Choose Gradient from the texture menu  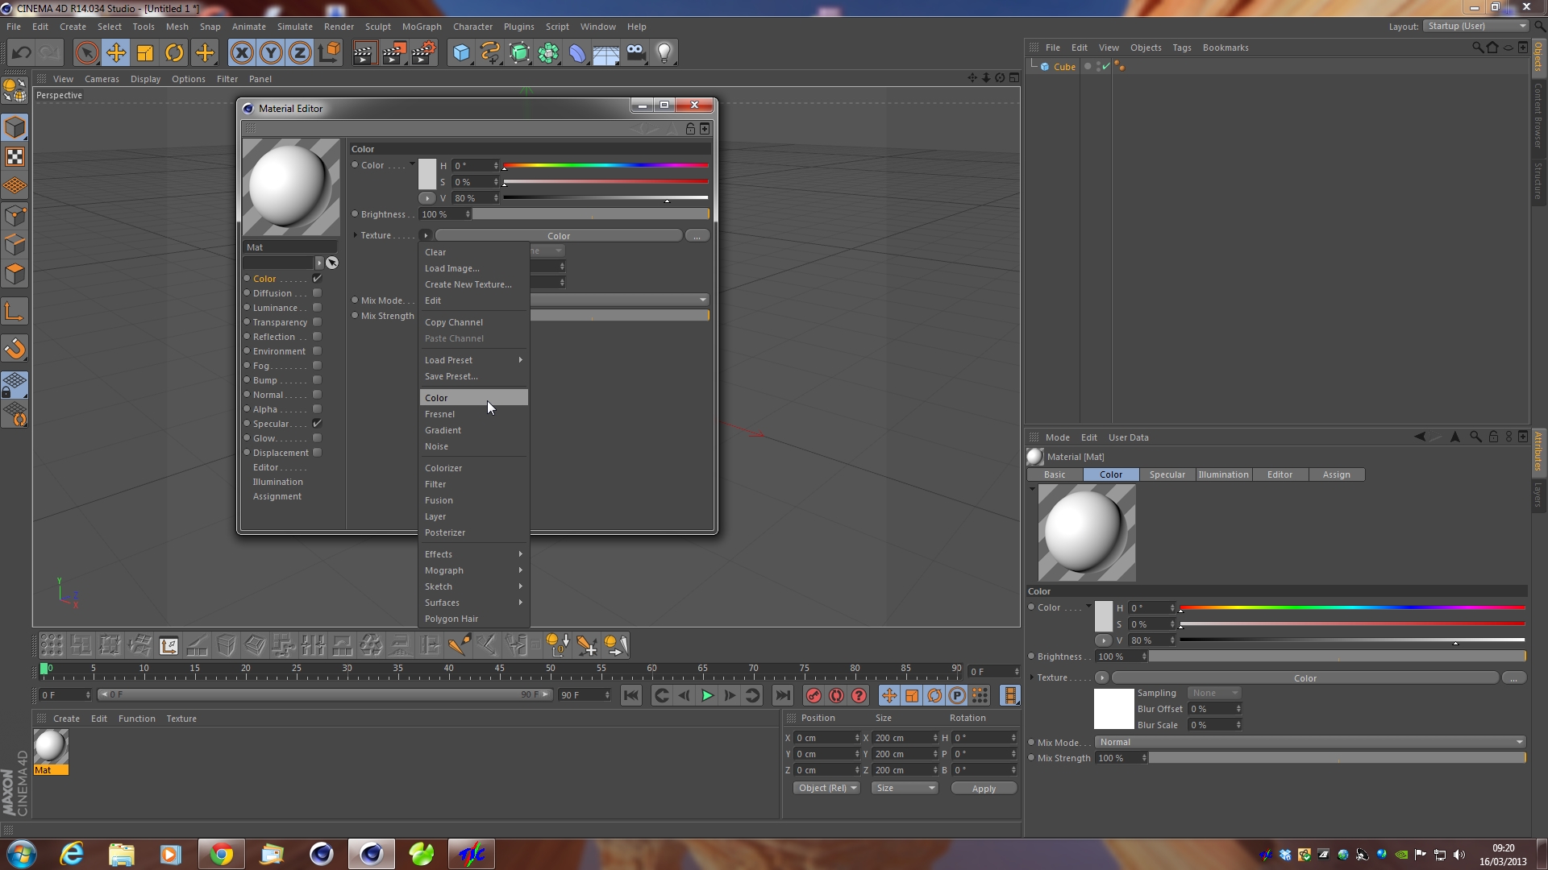443,430
